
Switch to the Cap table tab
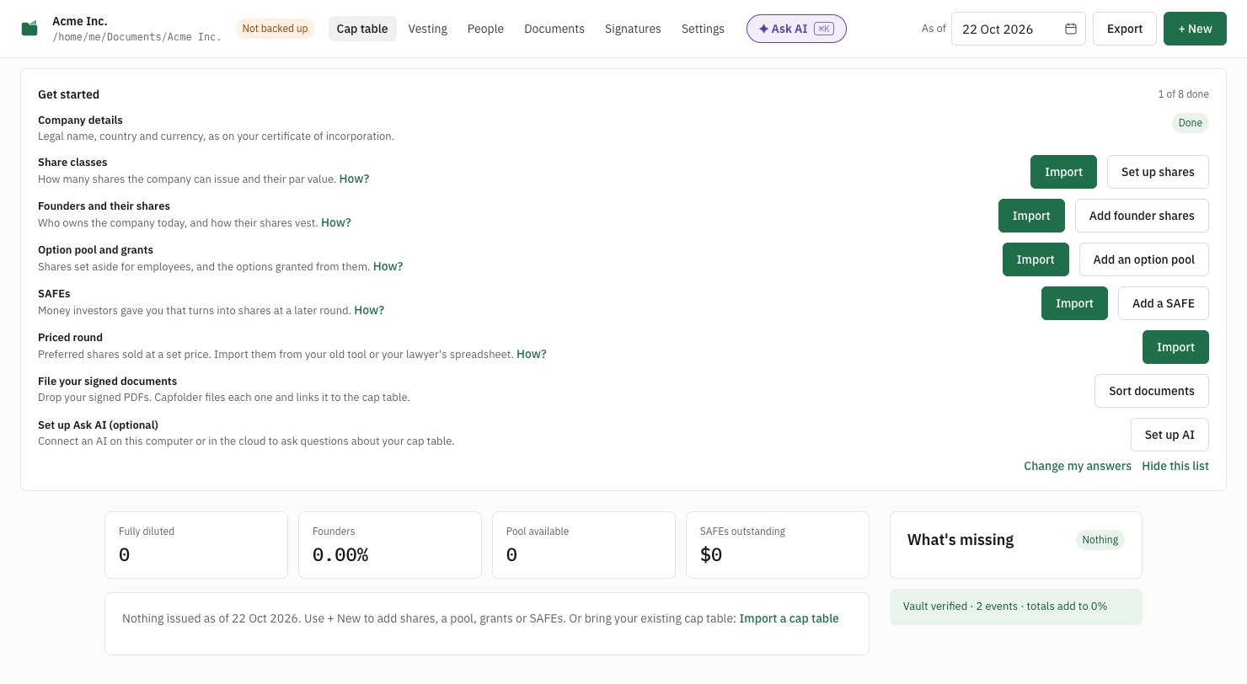(362, 29)
